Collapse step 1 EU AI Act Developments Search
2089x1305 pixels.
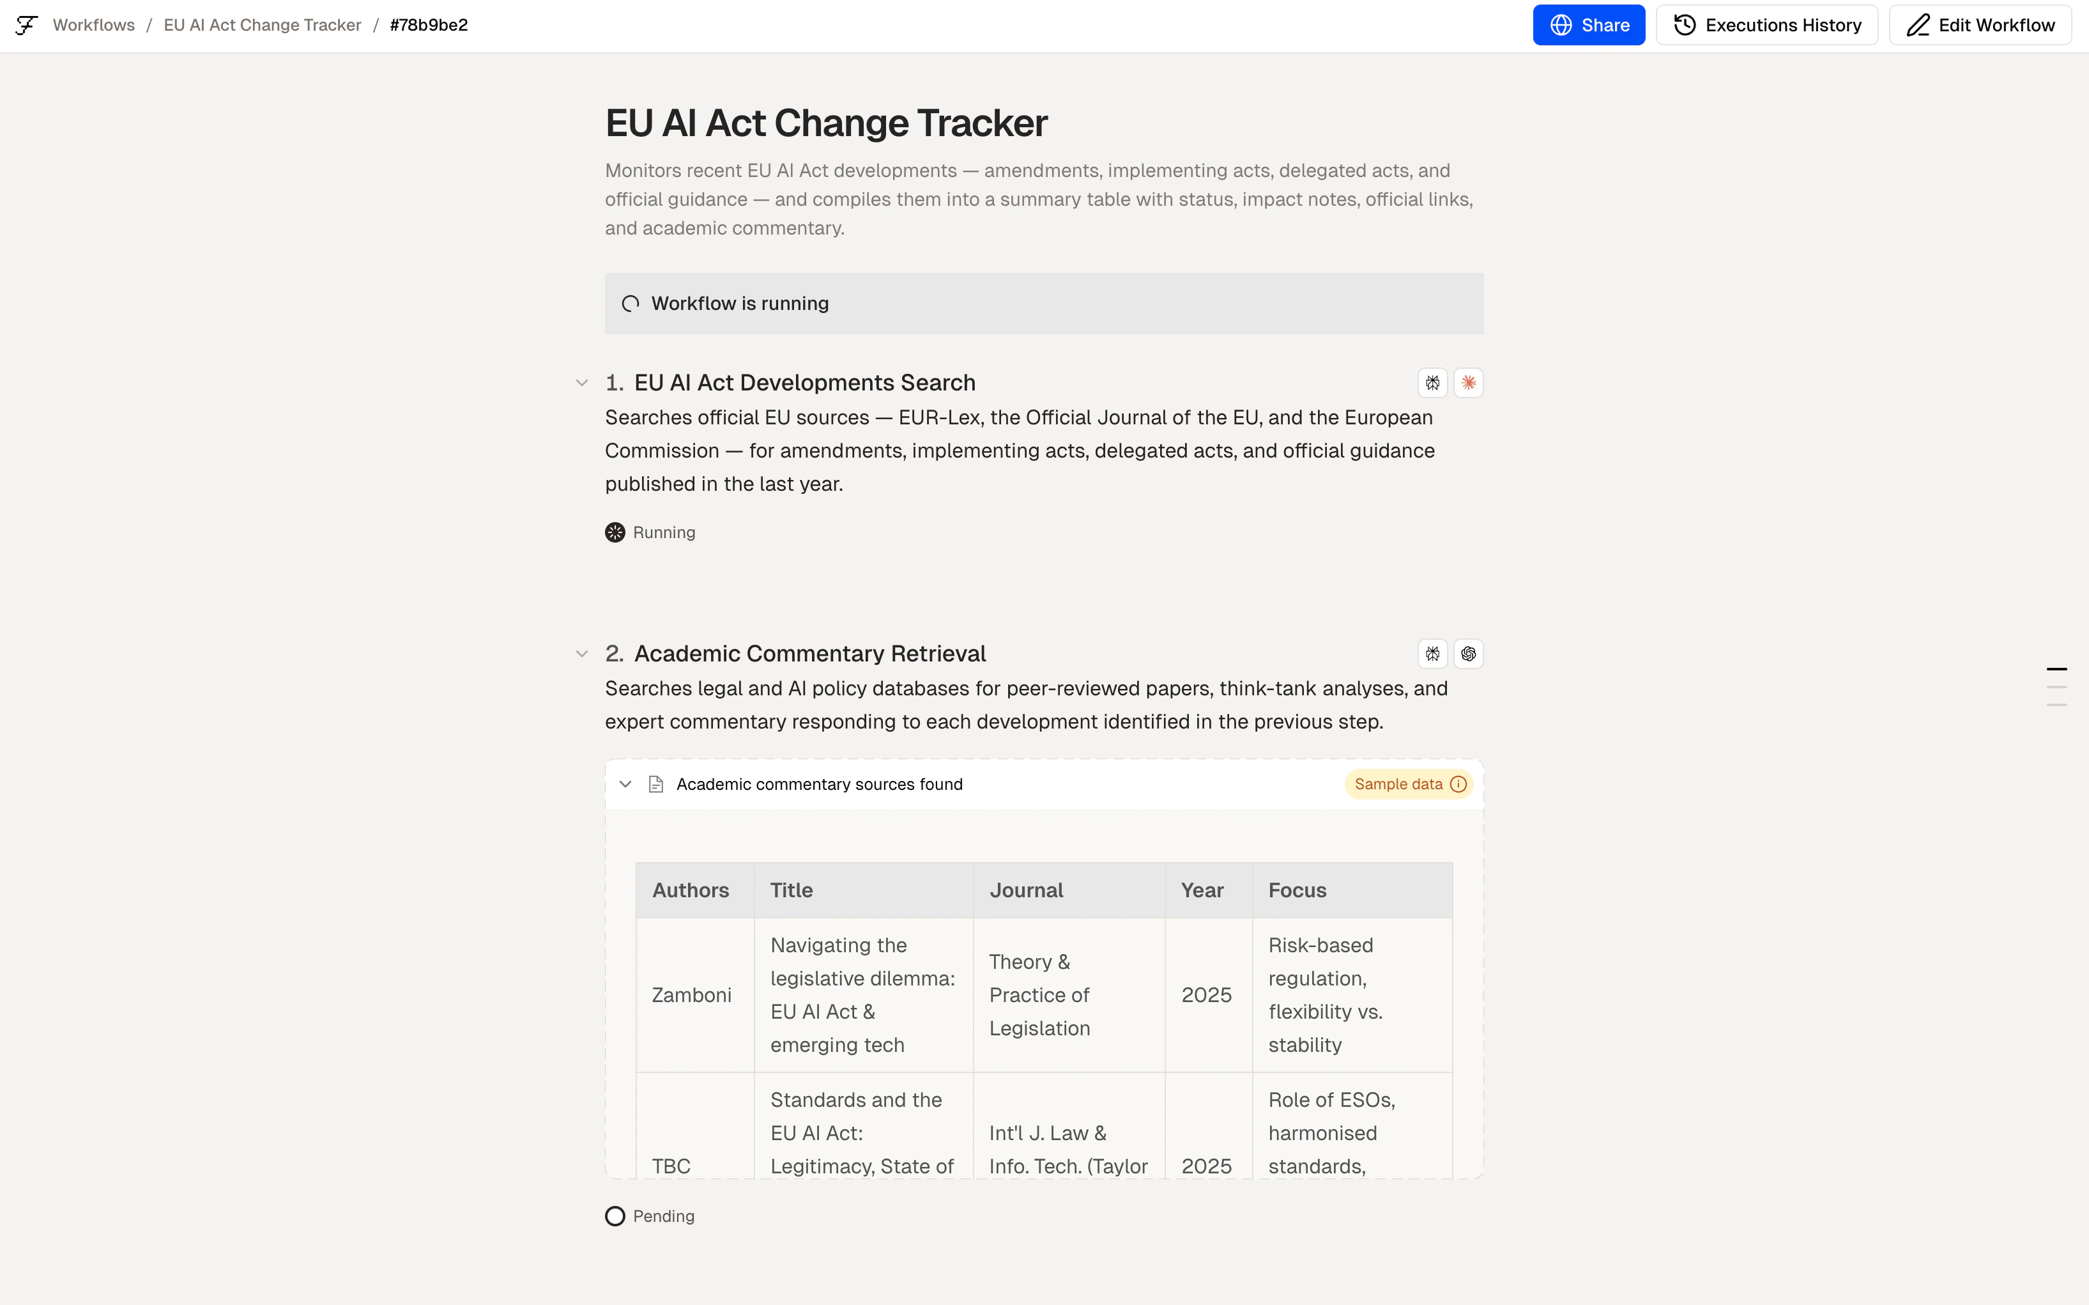click(582, 382)
